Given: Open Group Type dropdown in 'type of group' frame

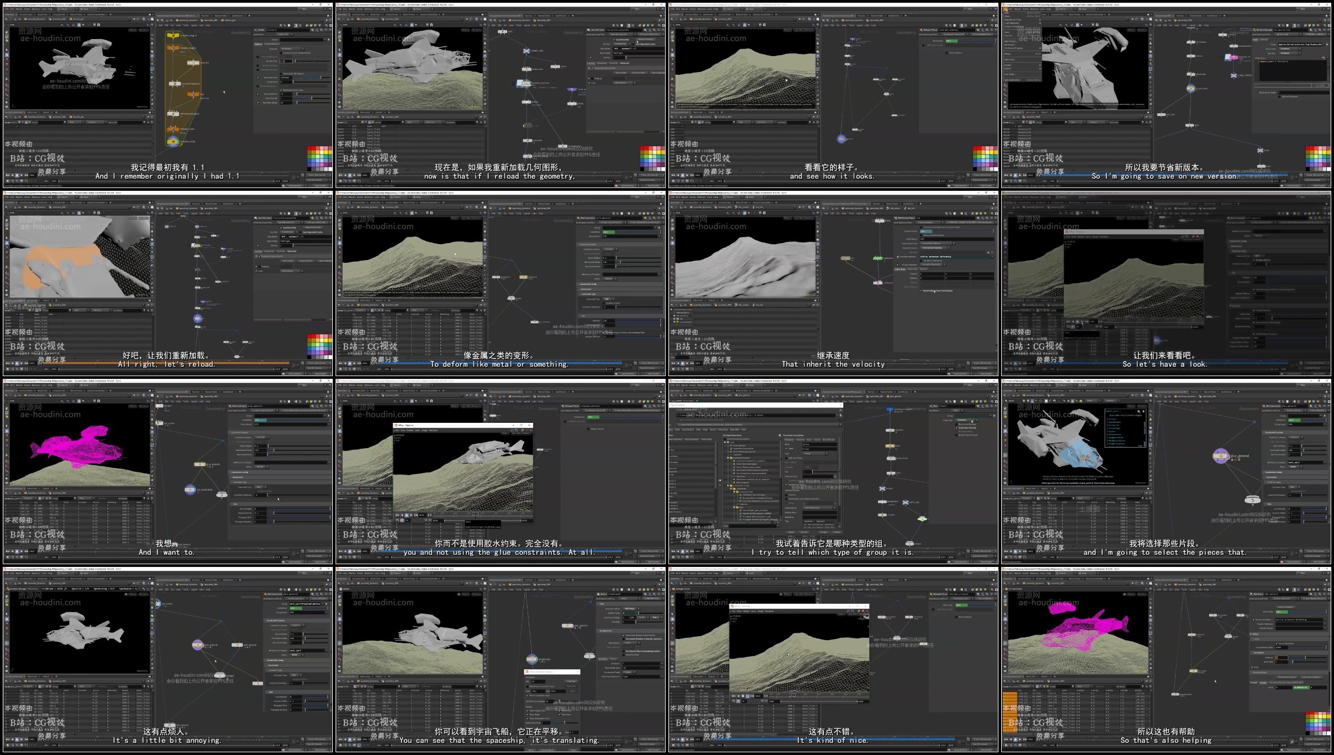Looking at the screenshot, I should coord(967,420).
